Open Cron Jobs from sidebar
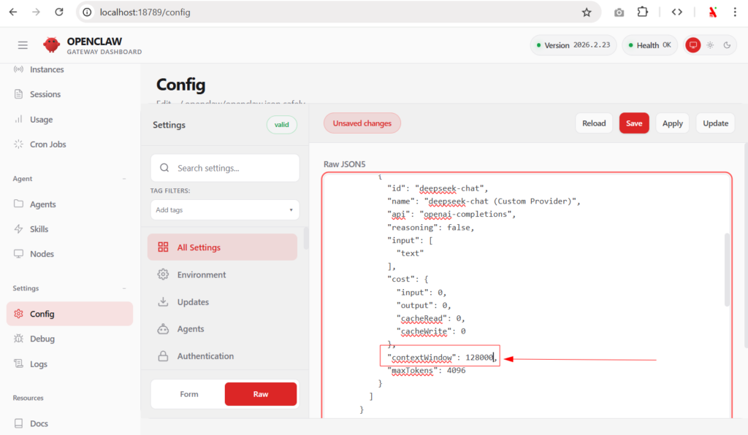748x435 pixels. (47, 145)
